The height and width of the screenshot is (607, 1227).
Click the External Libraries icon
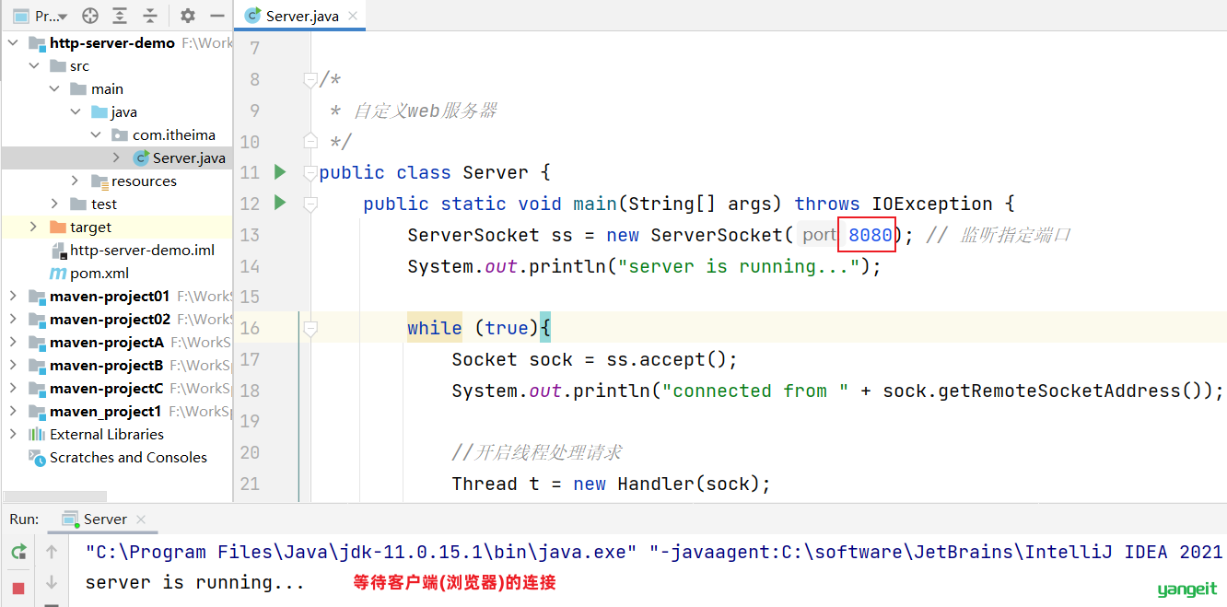[37, 435]
